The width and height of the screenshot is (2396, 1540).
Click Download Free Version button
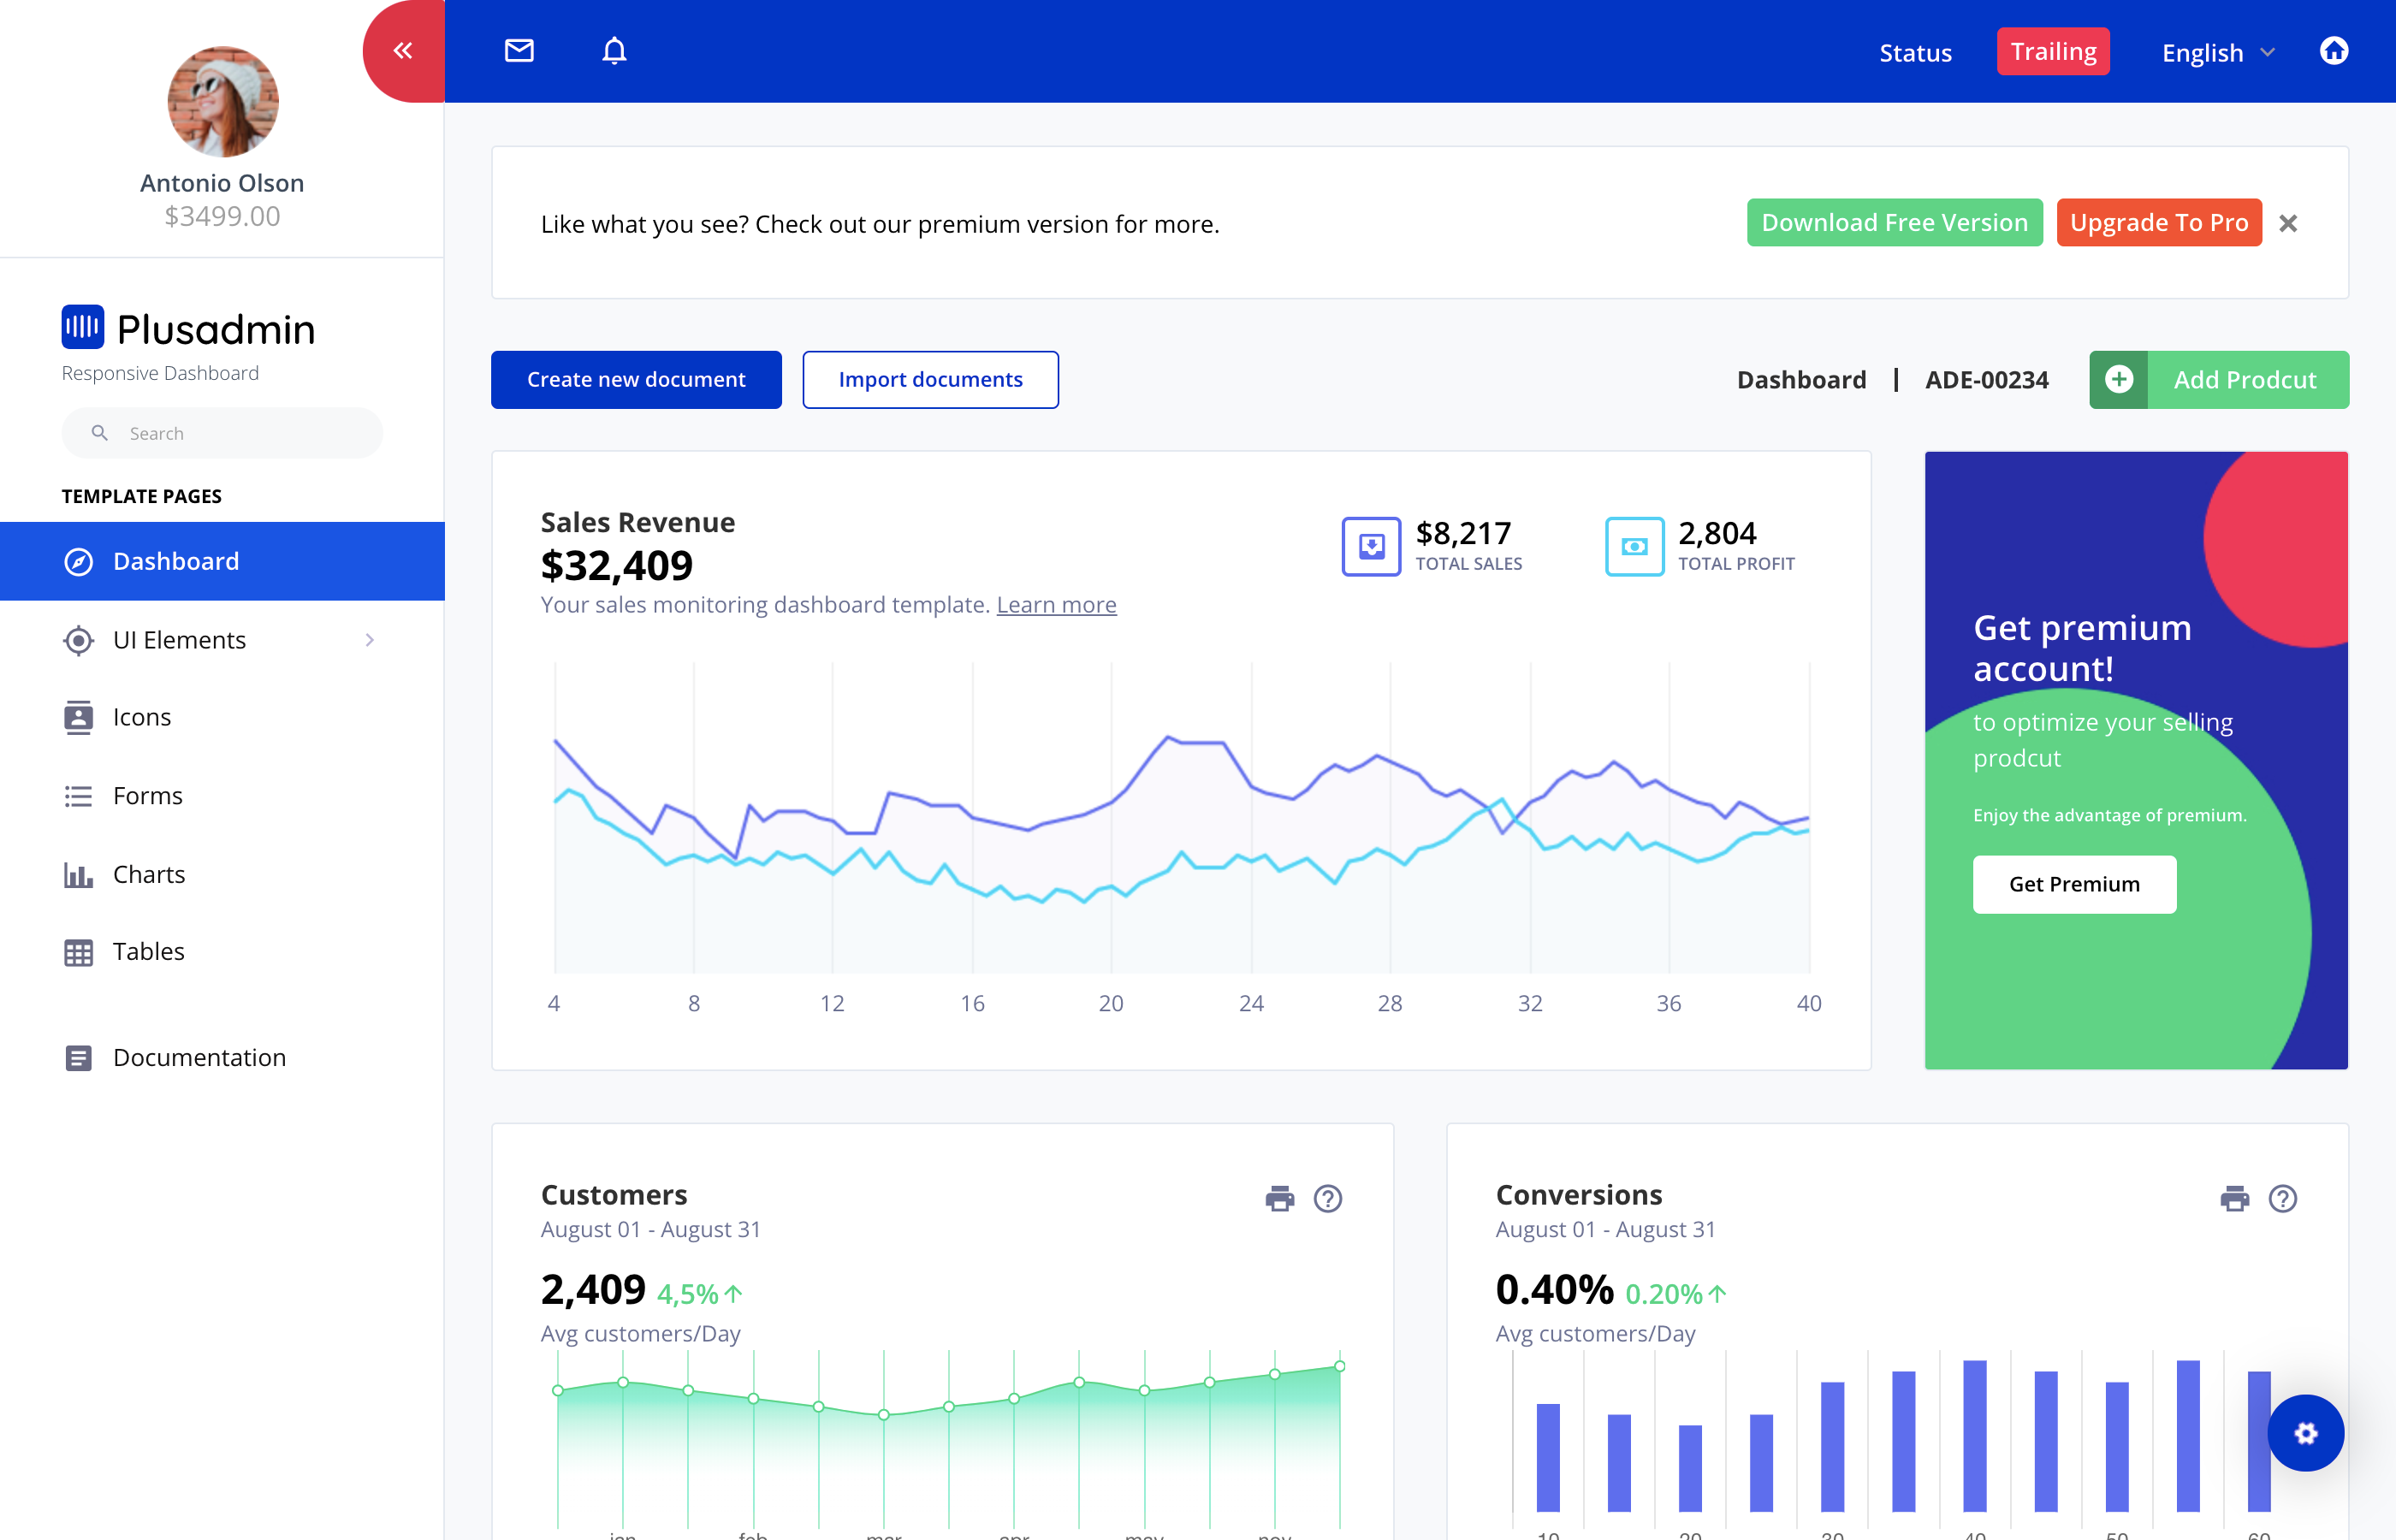(1894, 222)
